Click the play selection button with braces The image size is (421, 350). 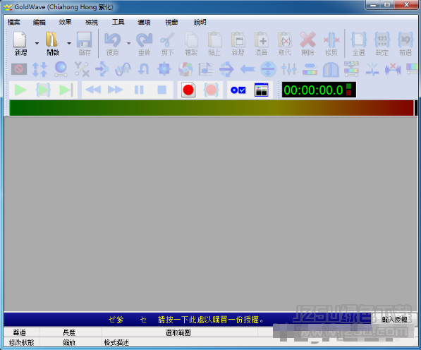tap(43, 90)
